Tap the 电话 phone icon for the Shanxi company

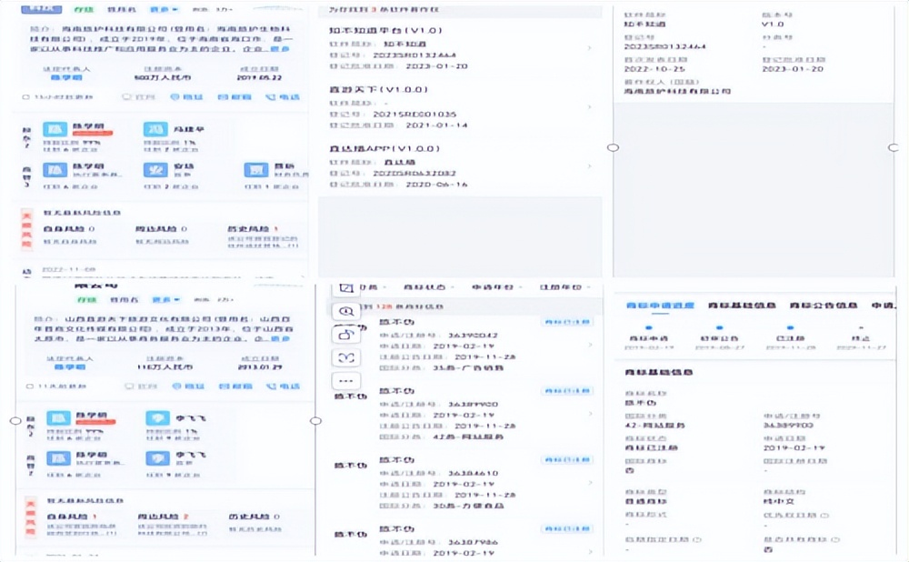pyautogui.click(x=281, y=386)
